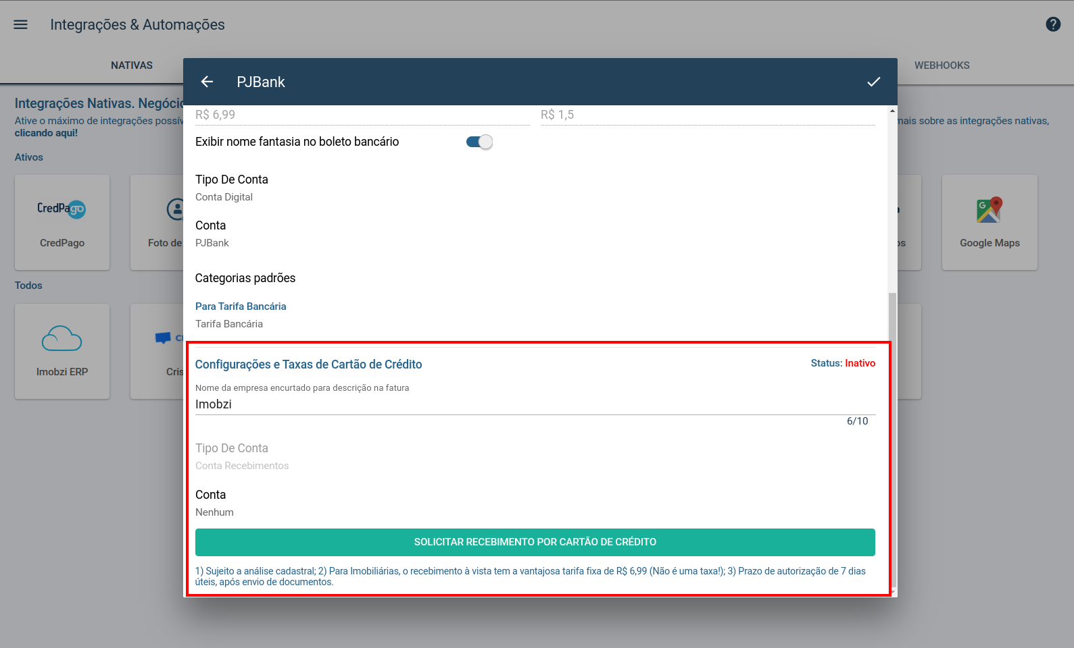
Task: Click the Ativos section label
Action: click(x=29, y=157)
